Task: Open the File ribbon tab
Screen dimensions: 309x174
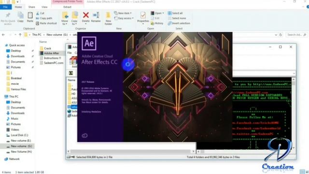Action: click(x=5, y=7)
